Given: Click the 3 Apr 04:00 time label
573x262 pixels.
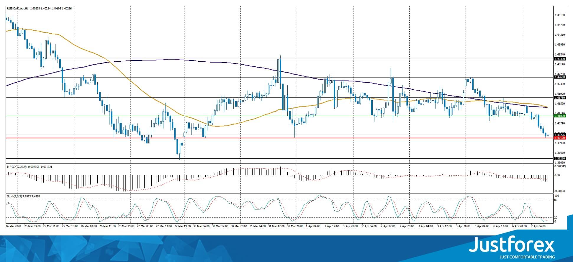Looking at the screenshot, I should pos(426,226).
